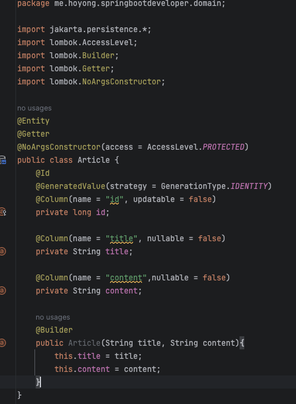Image resolution: width=296 pixels, height=404 pixels.
Task: Click the highlighted opening brace of the constructor
Action: [242, 343]
